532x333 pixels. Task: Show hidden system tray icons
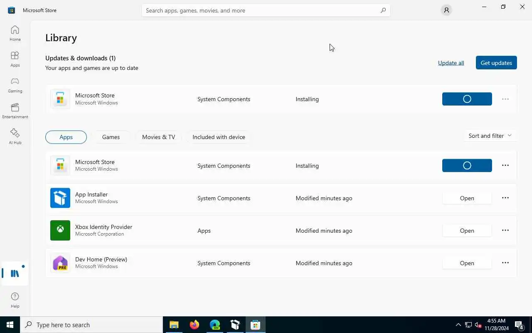[x=458, y=325]
